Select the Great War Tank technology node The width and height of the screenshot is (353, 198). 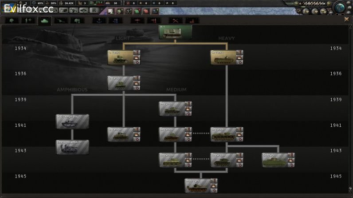click(x=176, y=32)
